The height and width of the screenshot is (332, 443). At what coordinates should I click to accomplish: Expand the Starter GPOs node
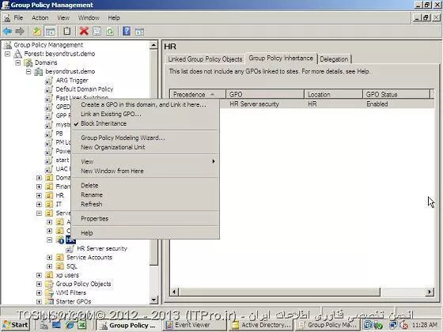click(39, 301)
